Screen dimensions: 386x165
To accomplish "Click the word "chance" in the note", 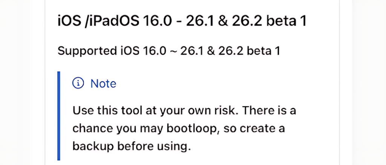I will coord(93,129).
